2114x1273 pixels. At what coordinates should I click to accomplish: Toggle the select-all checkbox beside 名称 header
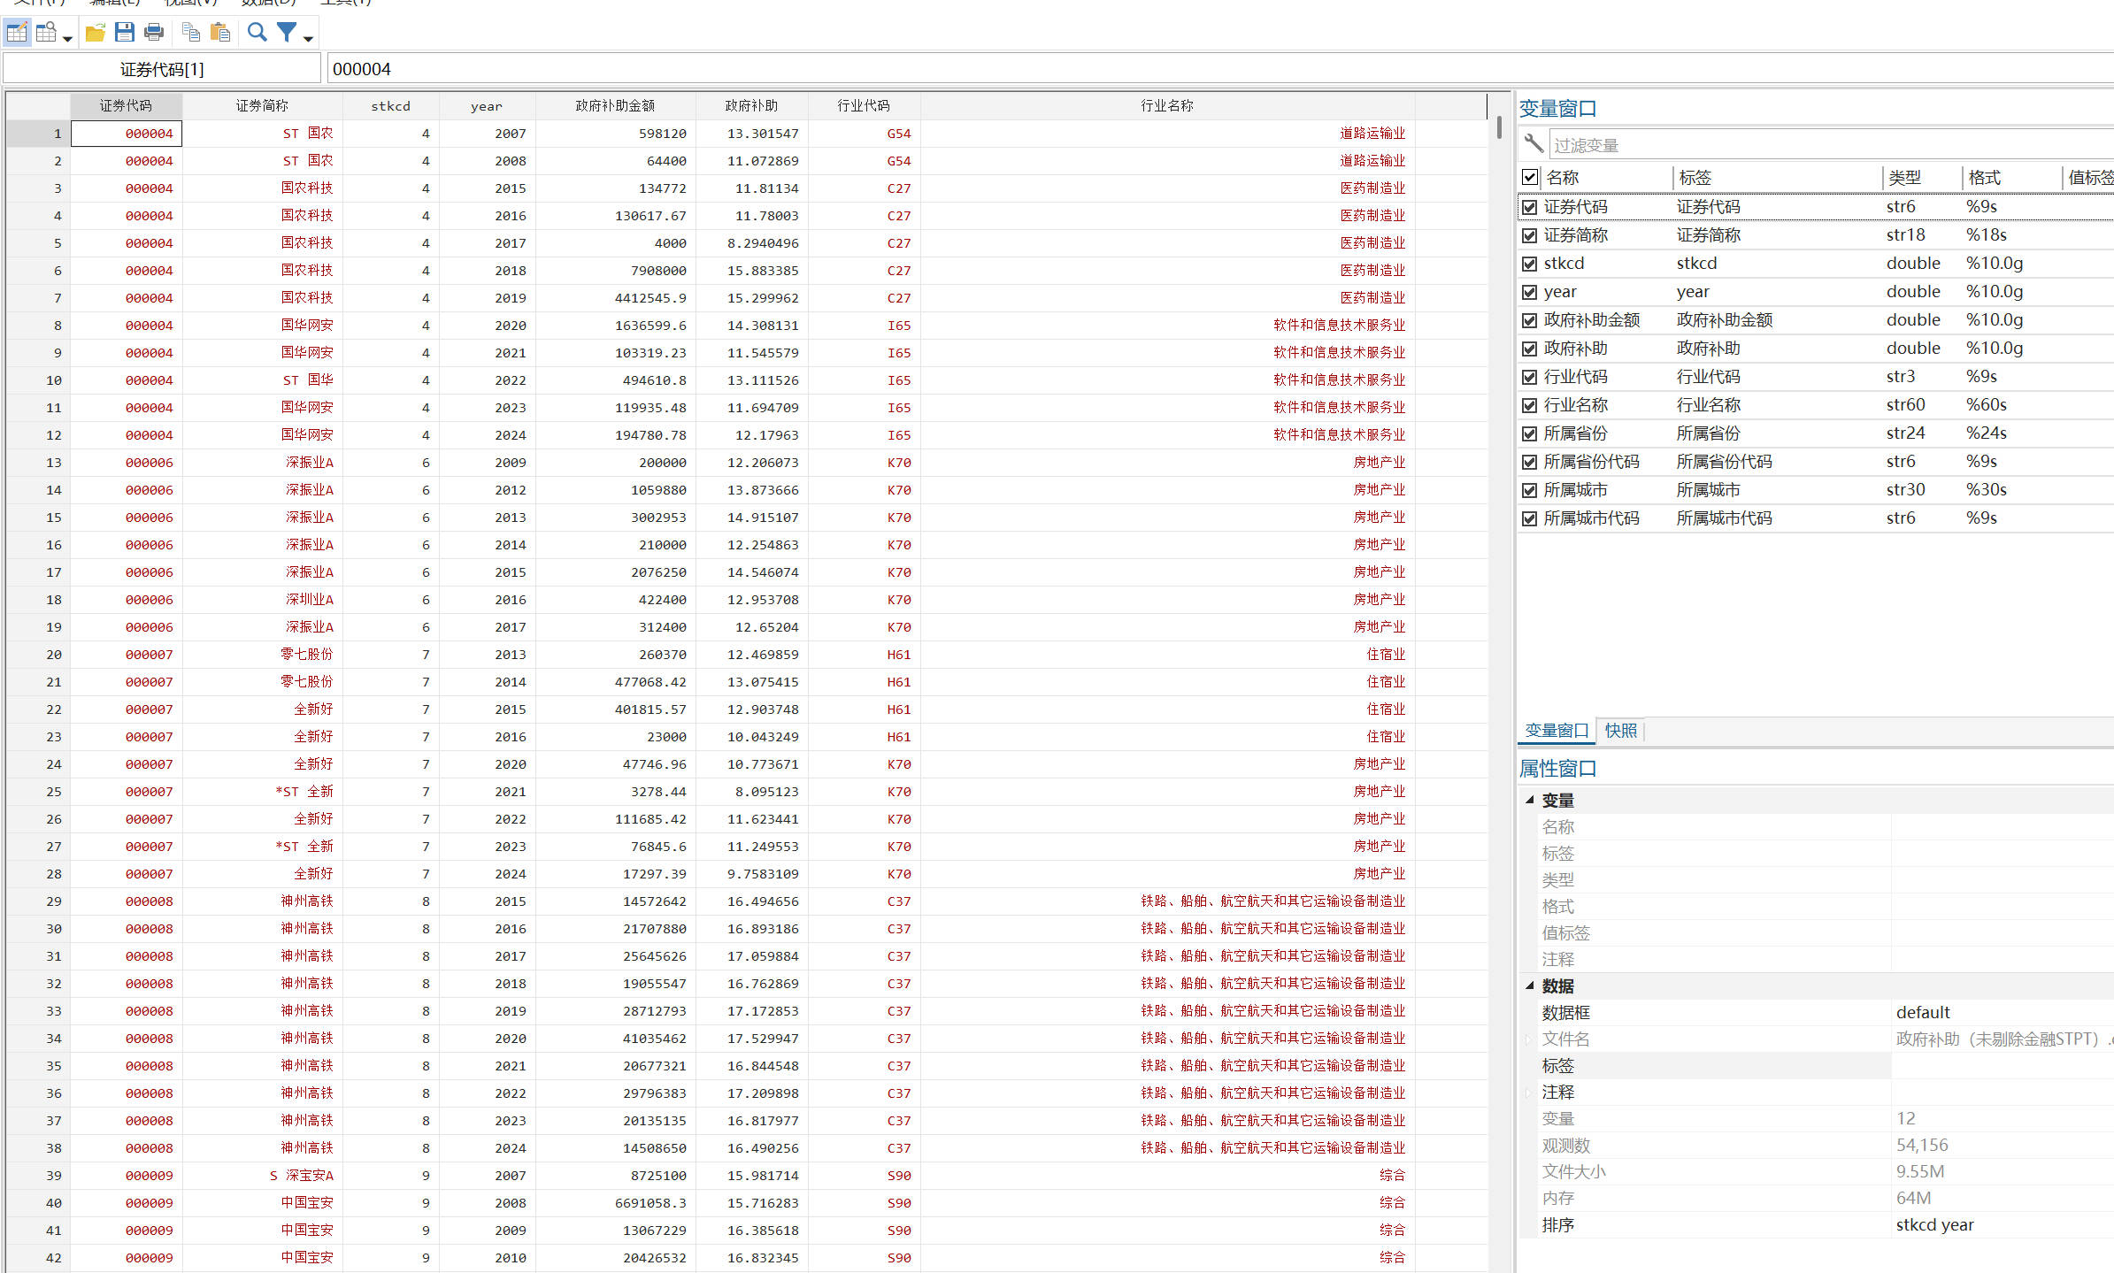pos(1529,177)
